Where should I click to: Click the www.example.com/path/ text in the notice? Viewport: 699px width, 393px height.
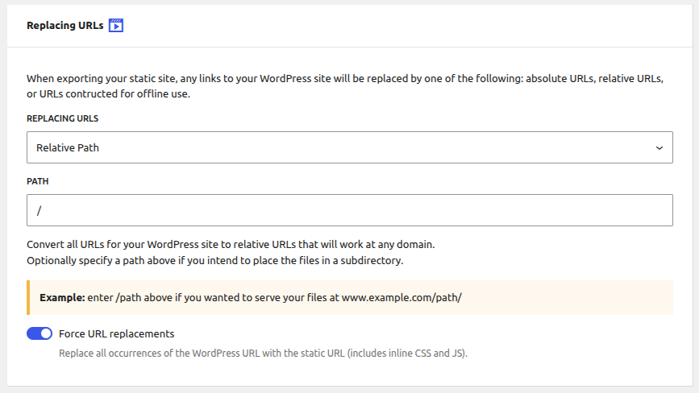click(401, 297)
